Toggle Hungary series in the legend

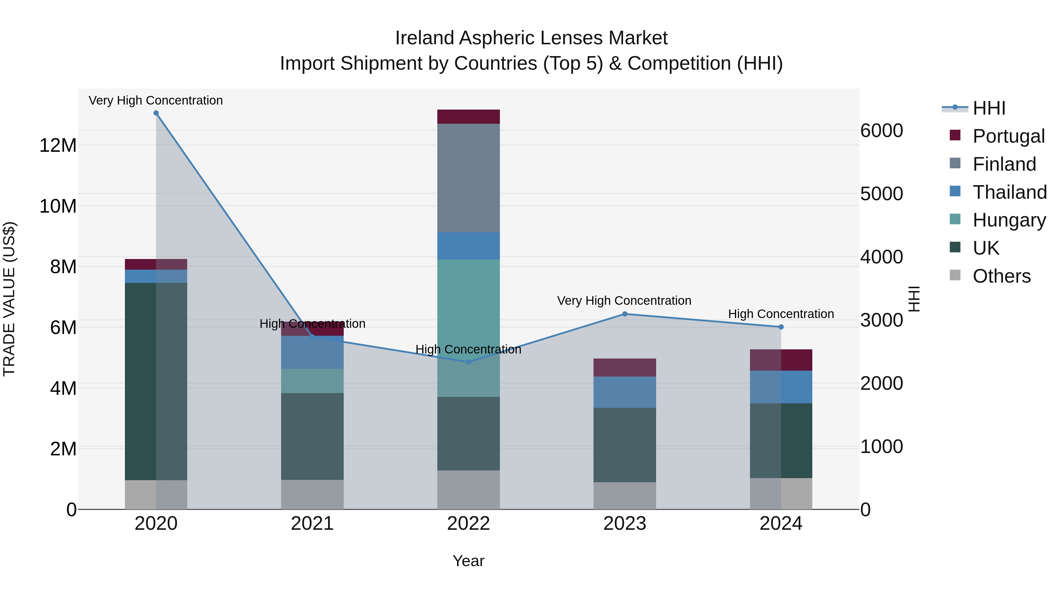pos(997,220)
